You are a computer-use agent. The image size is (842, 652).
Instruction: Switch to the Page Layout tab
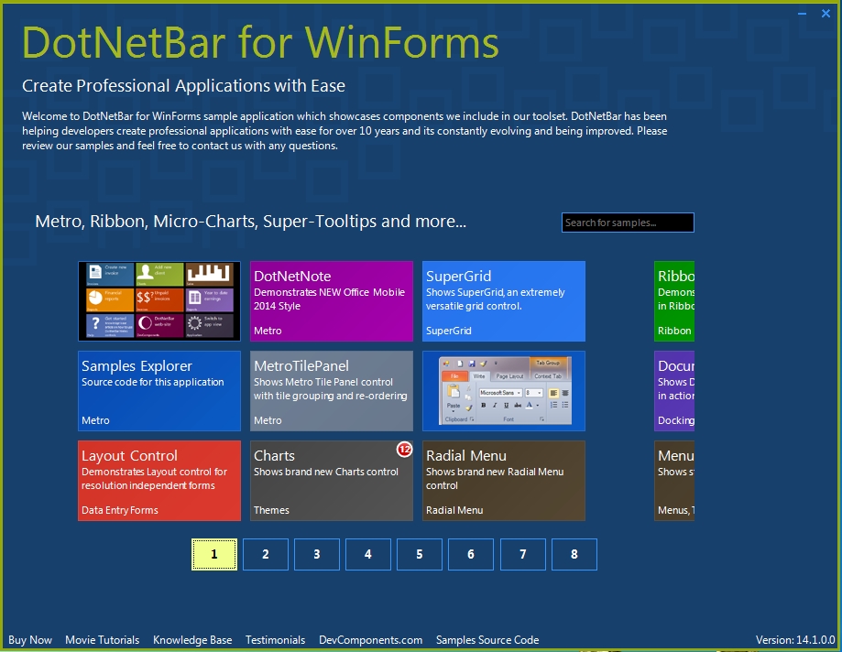(x=509, y=376)
